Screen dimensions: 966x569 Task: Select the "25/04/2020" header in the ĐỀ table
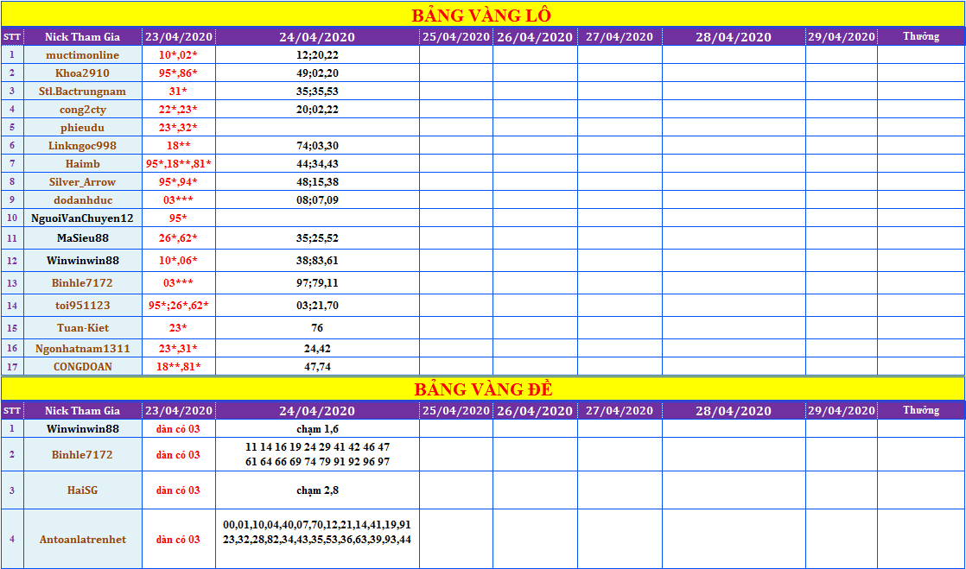tap(456, 411)
